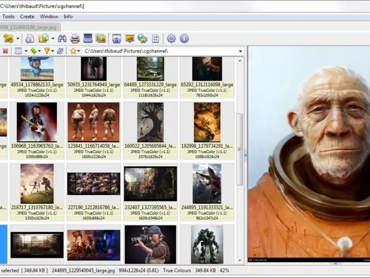This screenshot has width=370, height=278.
Task: Open the camera Capture screen tool
Action: (117, 38)
